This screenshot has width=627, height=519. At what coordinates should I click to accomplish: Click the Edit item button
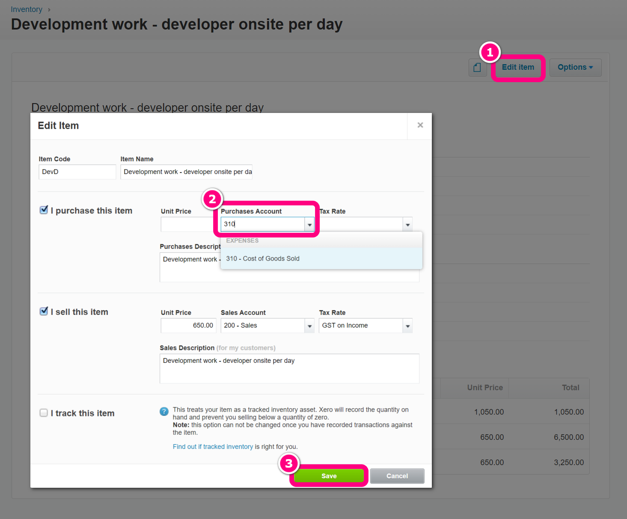click(x=518, y=68)
